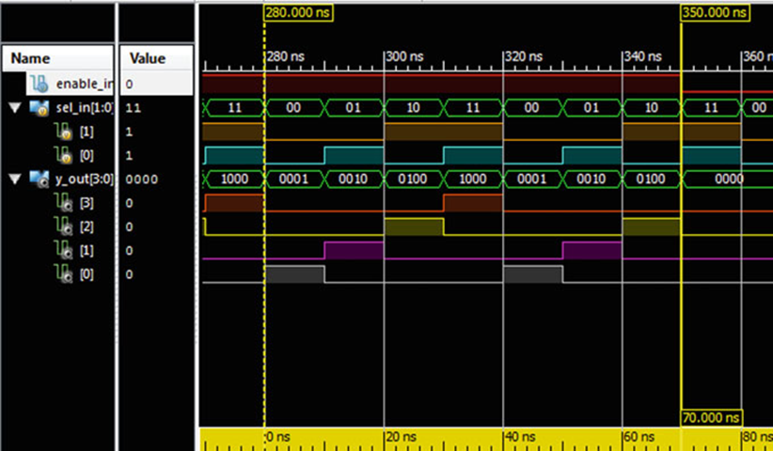Click the icon of y_out bit [2]
Image resolution: width=773 pixels, height=451 pixels.
tap(64, 226)
